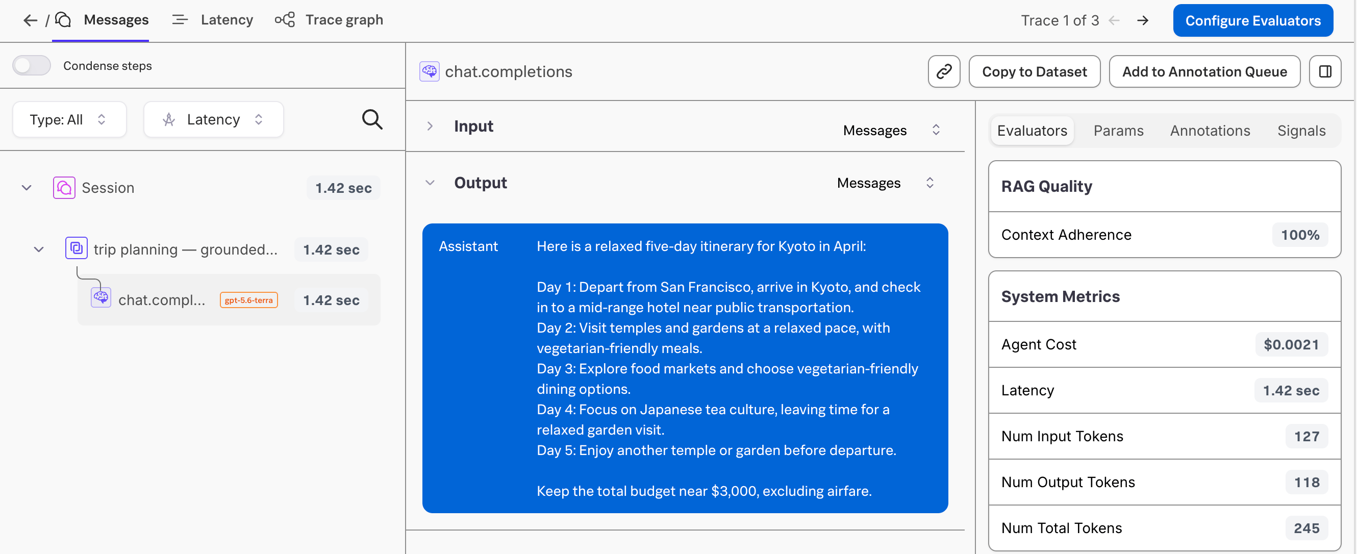The height and width of the screenshot is (554, 1357).
Task: Click the back arrow icon
Action: pyautogui.click(x=30, y=20)
